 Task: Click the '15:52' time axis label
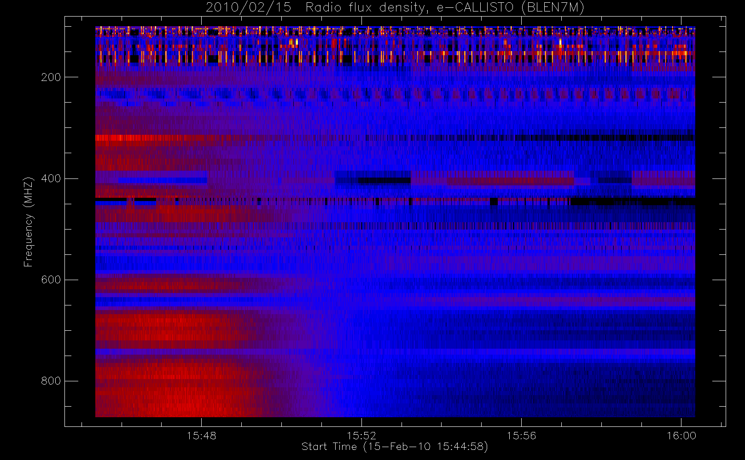click(361, 436)
